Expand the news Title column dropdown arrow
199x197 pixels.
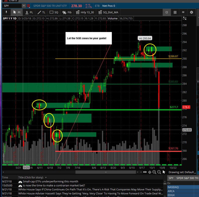(x=46, y=177)
